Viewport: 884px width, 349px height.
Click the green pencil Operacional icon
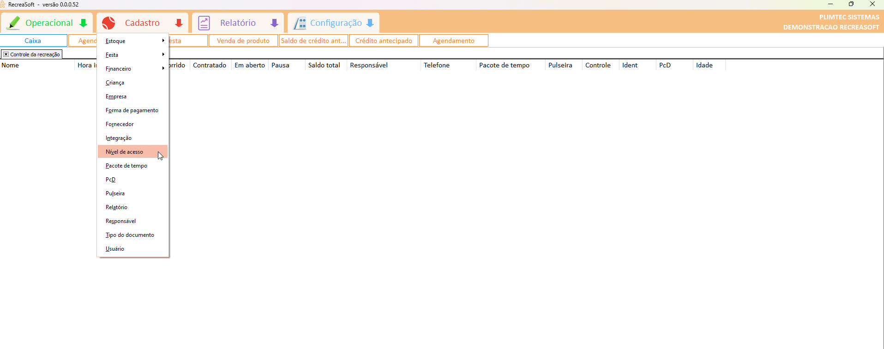[x=13, y=23]
